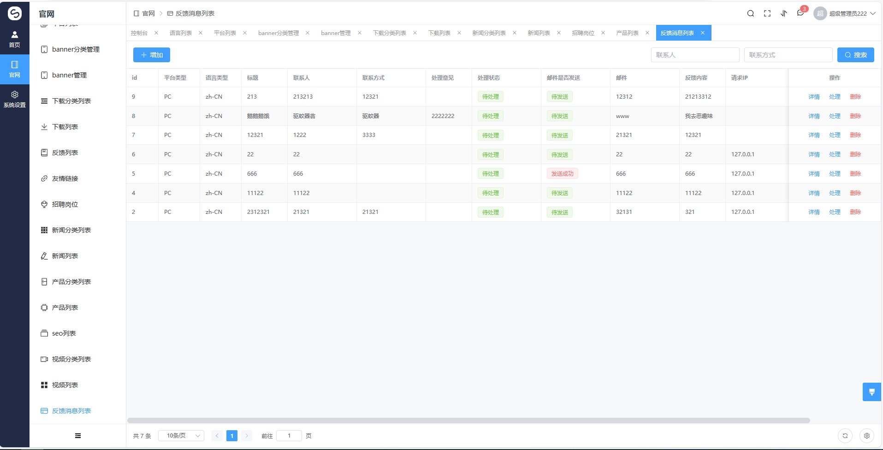Switch to the banner分类管理 tab

pyautogui.click(x=279, y=33)
